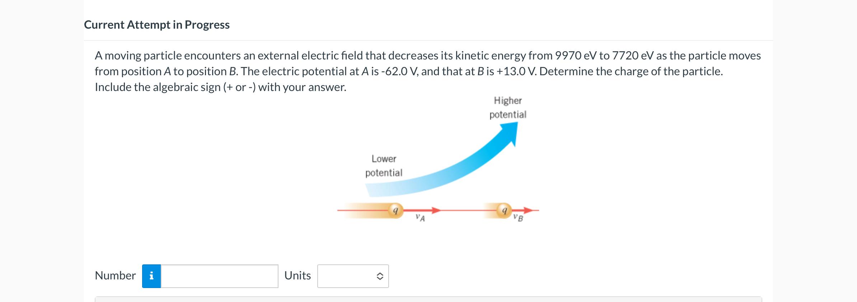The image size is (857, 302).
Task: Click the 'Current Attempt in Progress' heading
Action: 156,25
